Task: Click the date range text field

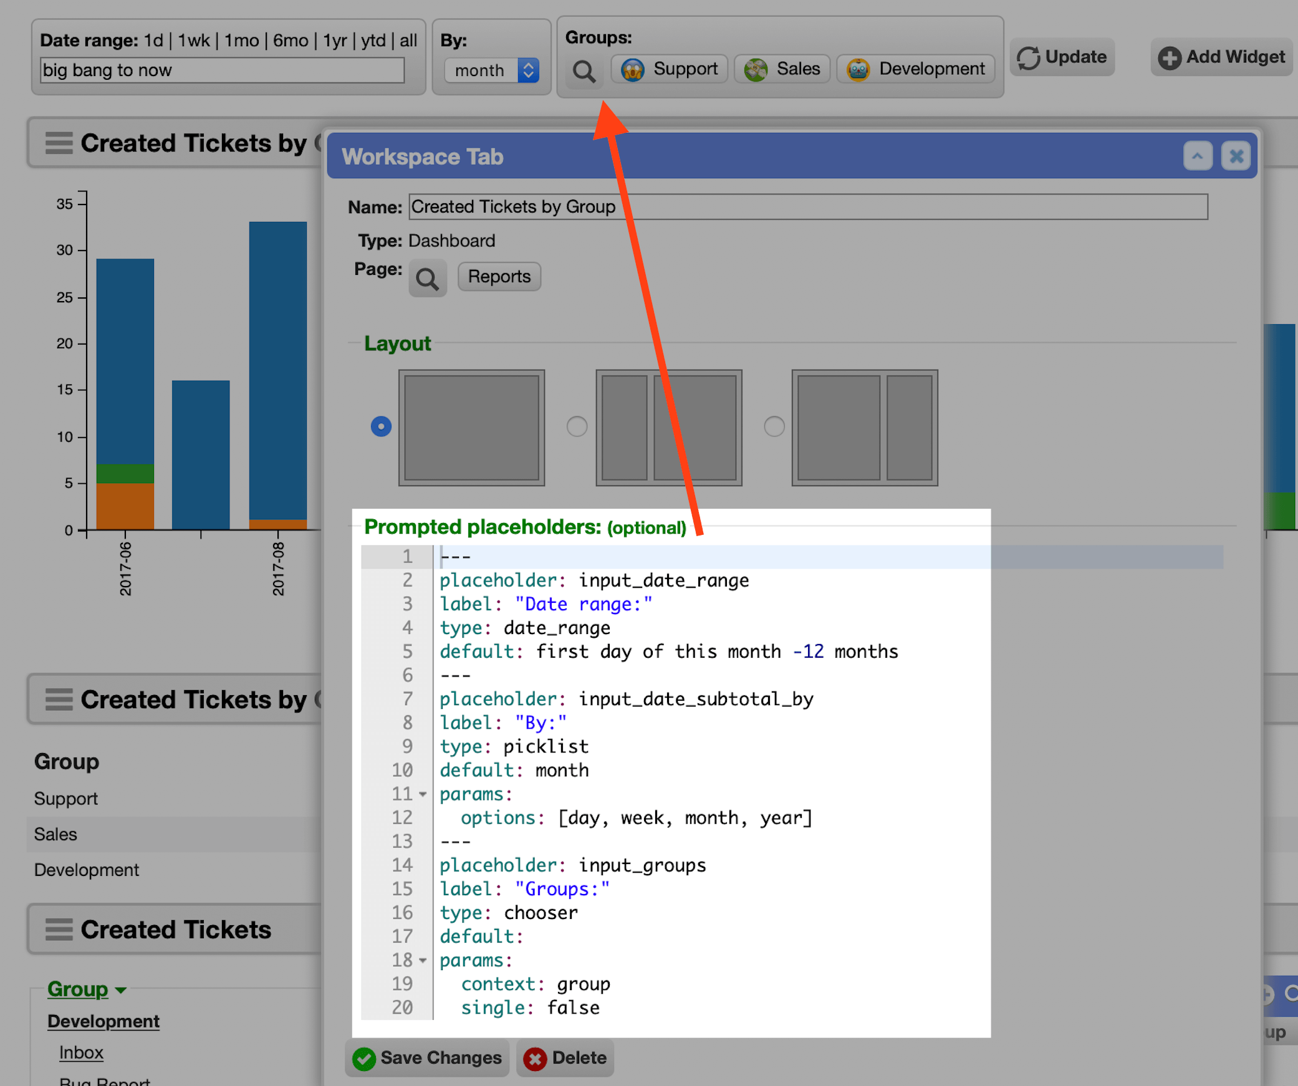Action: click(x=222, y=70)
